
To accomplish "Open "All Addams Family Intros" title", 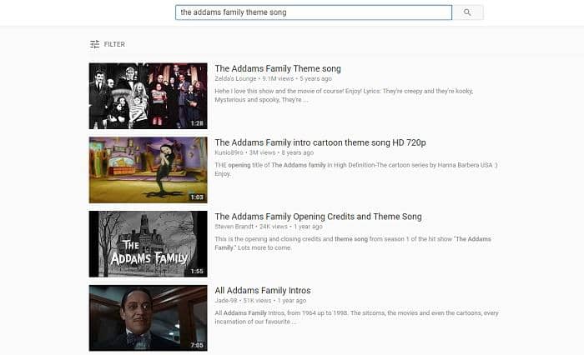I will [263, 290].
